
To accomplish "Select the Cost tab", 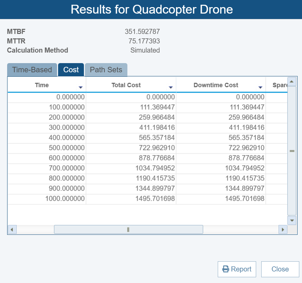I will point(71,70).
